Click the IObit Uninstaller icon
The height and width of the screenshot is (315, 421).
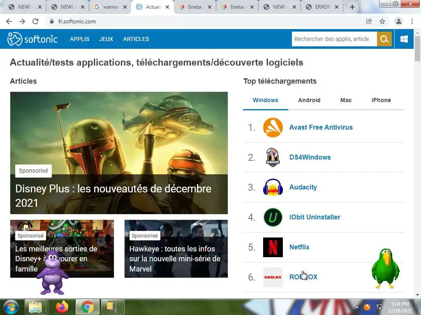tap(273, 217)
